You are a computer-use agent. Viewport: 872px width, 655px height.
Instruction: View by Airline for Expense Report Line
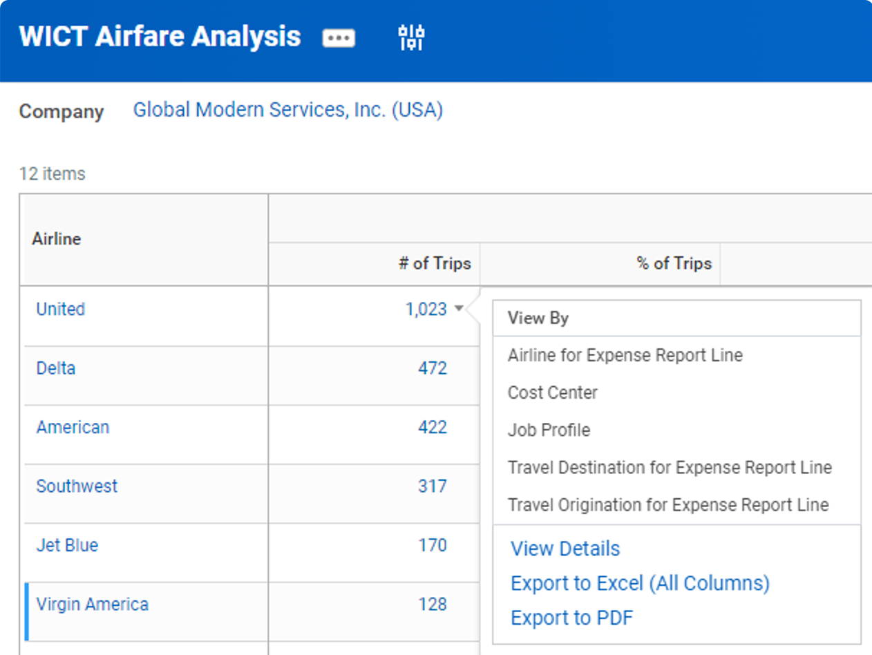point(625,355)
